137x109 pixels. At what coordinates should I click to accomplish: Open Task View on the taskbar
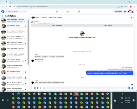8,100
